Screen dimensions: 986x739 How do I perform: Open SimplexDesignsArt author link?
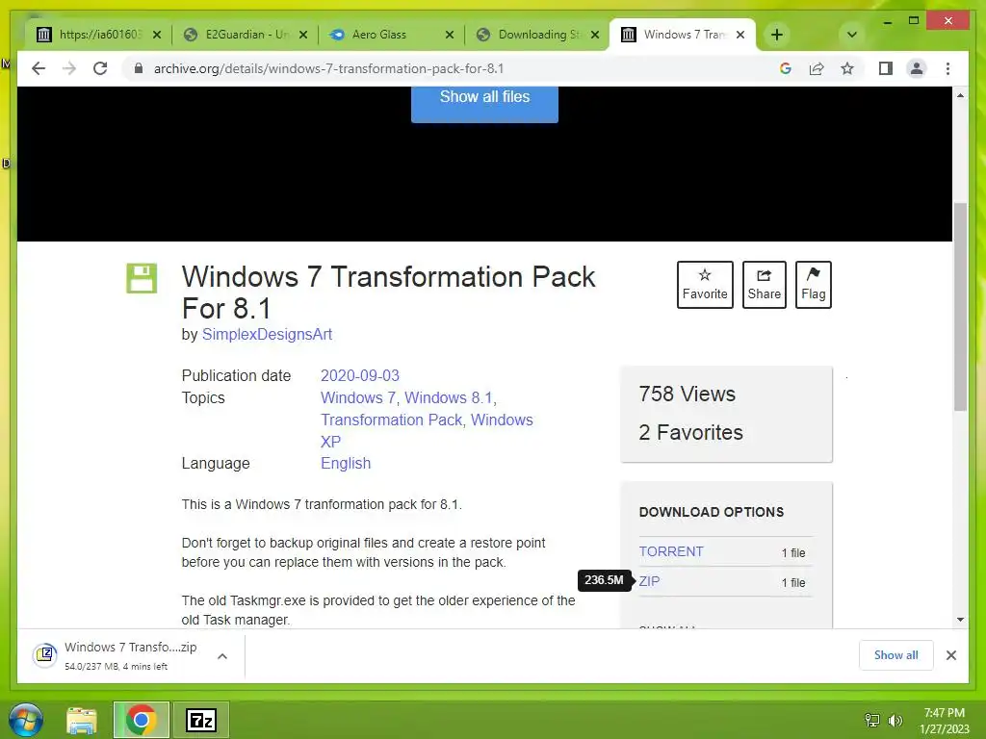[x=267, y=334]
